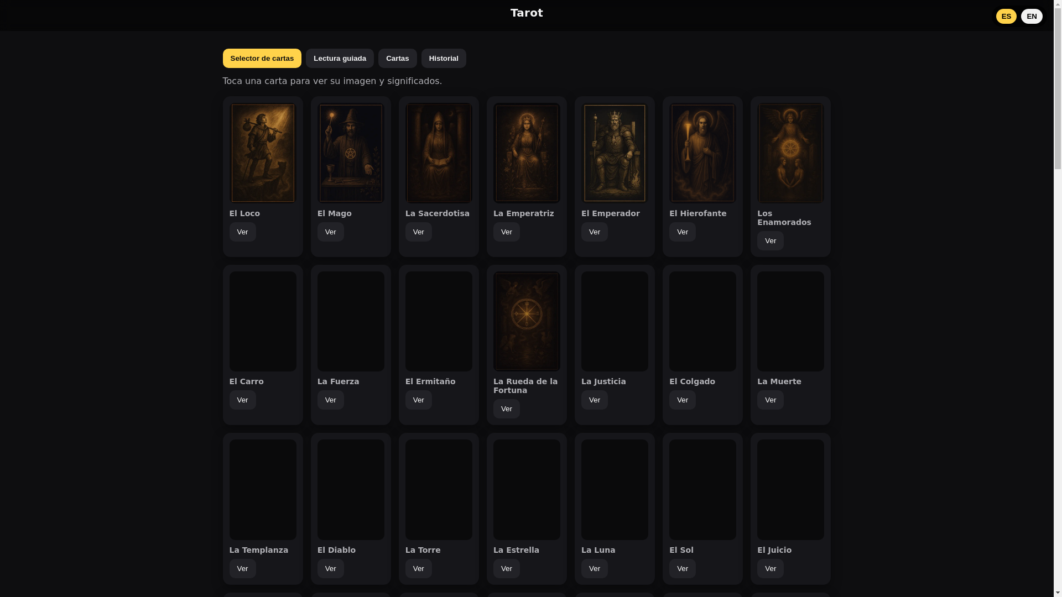Click the La Emperatriz card image
Image resolution: width=1062 pixels, height=597 pixels.
point(526,153)
